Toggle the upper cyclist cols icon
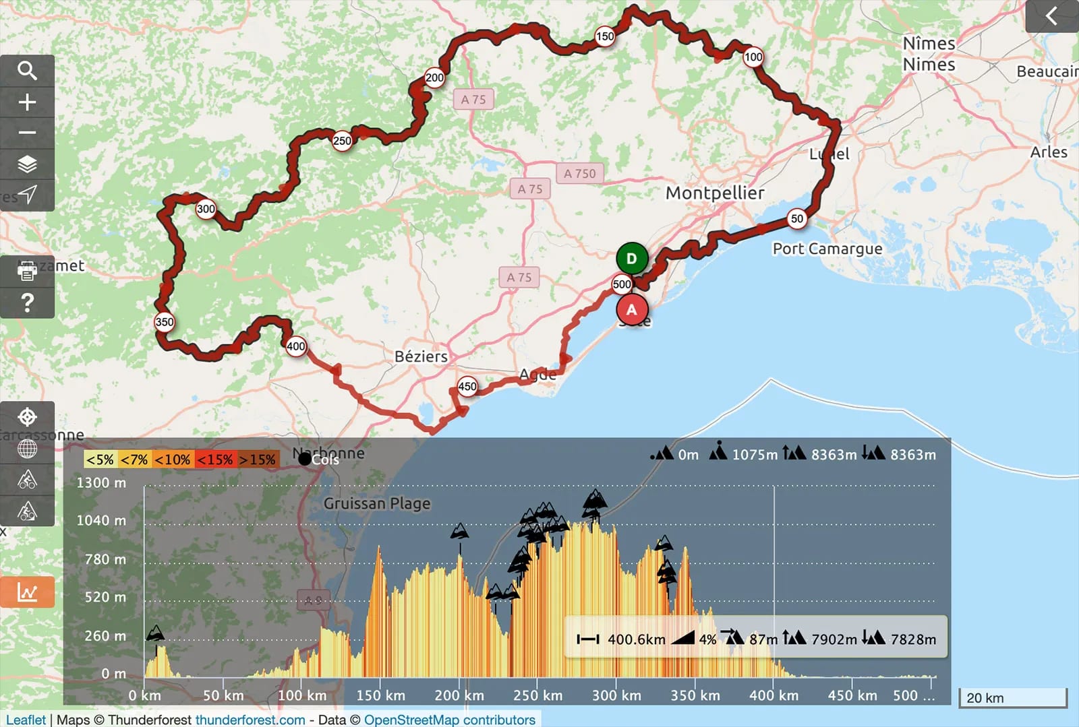The height and width of the screenshot is (727, 1079). (27, 480)
